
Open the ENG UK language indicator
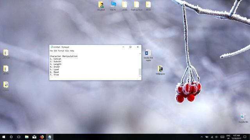228,137
